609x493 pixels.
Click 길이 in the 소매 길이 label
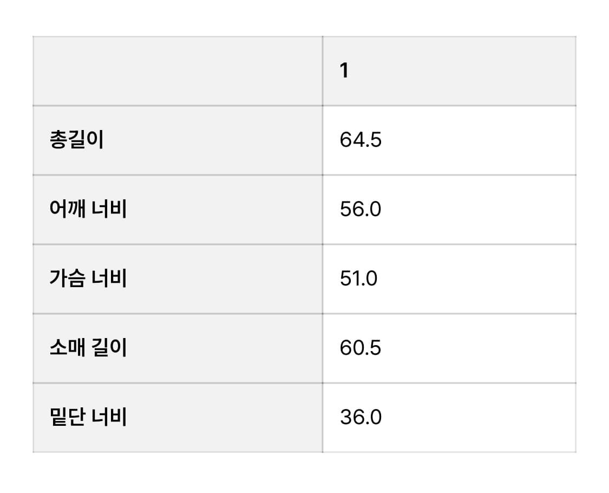(x=109, y=348)
